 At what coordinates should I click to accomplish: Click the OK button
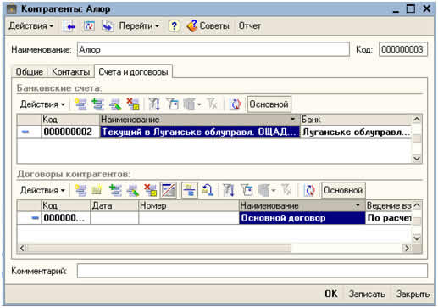pos(331,294)
